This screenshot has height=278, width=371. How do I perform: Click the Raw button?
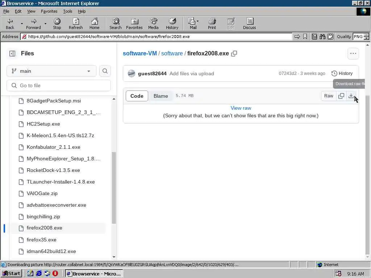point(329,96)
